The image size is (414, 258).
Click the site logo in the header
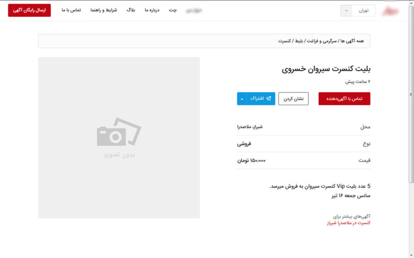[x=391, y=11]
